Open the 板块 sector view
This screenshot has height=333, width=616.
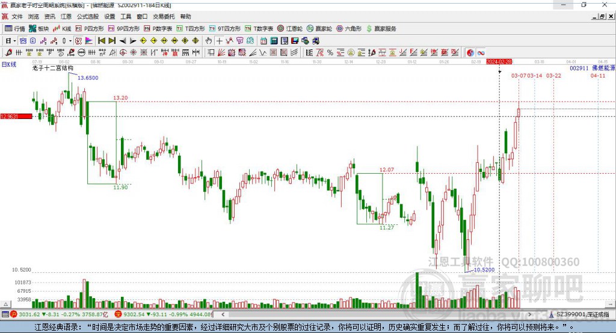[x=39, y=29]
